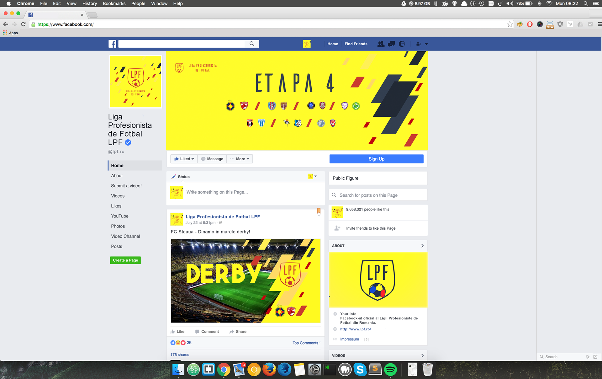Open Find Friends in header
Screen dimensions: 602x379
point(356,44)
